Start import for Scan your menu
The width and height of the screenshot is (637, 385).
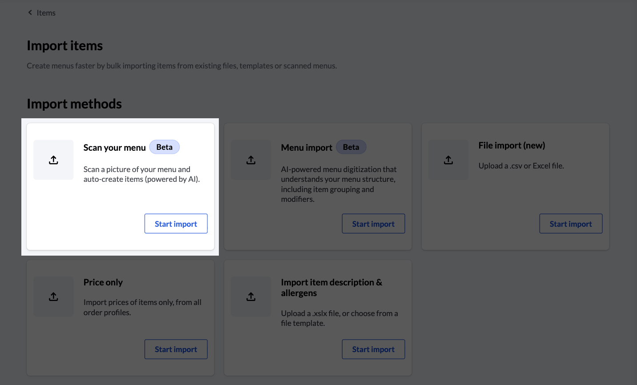click(x=176, y=224)
